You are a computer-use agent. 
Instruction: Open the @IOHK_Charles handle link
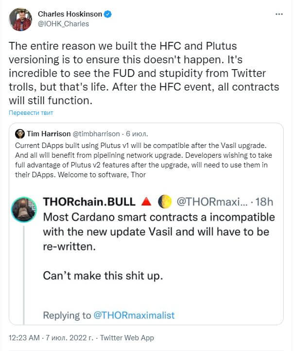[64, 24]
